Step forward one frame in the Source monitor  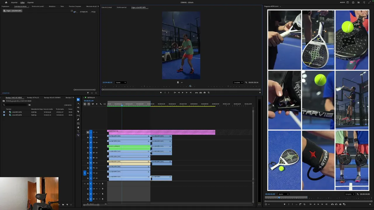pos(186,92)
